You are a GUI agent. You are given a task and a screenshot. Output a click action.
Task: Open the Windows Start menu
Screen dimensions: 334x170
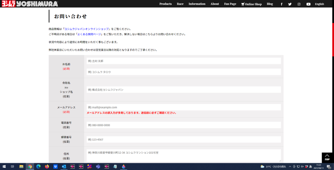tap(4, 167)
